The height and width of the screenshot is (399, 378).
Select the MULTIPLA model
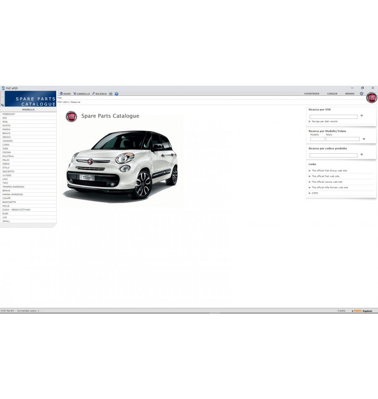[x=28, y=156]
